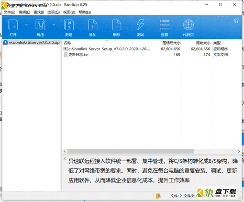244x202 pixels.
Task: Click the Test (测试) lightning icon
Action: click(141, 25)
